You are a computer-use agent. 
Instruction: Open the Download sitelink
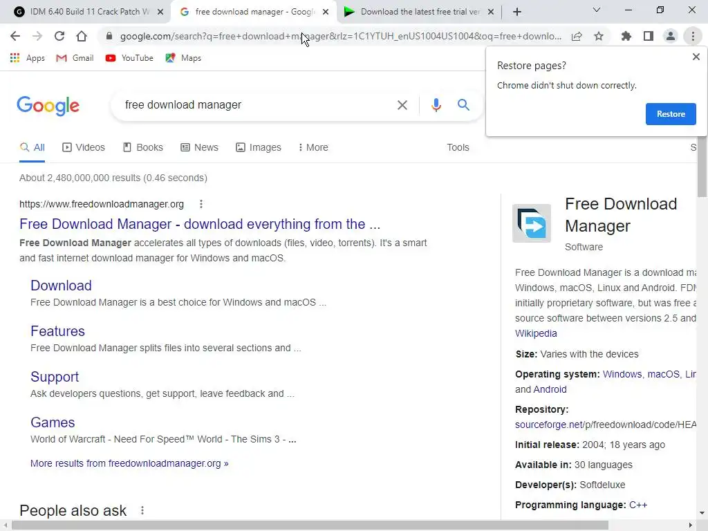pyautogui.click(x=61, y=286)
